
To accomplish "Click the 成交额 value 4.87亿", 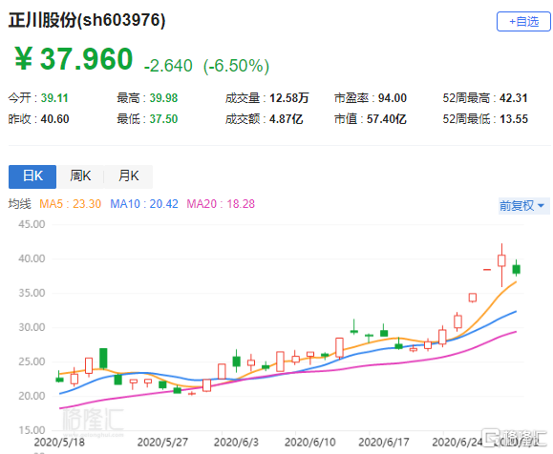I will click(x=286, y=119).
